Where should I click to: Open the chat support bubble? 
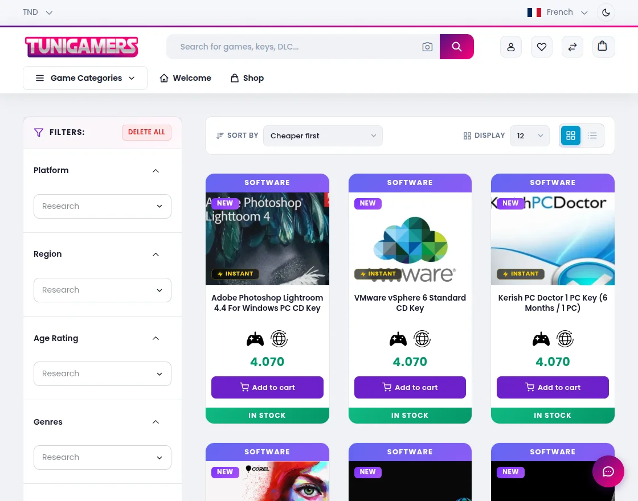click(608, 471)
